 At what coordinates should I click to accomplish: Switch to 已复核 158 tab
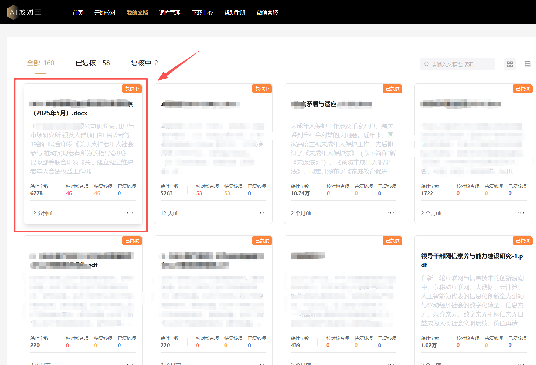point(92,63)
